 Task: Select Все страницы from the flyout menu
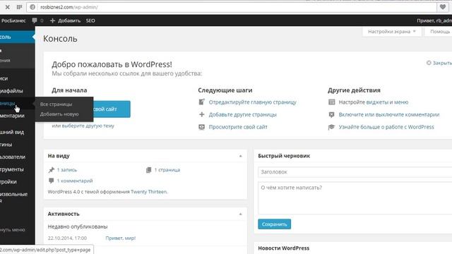click(x=56, y=104)
